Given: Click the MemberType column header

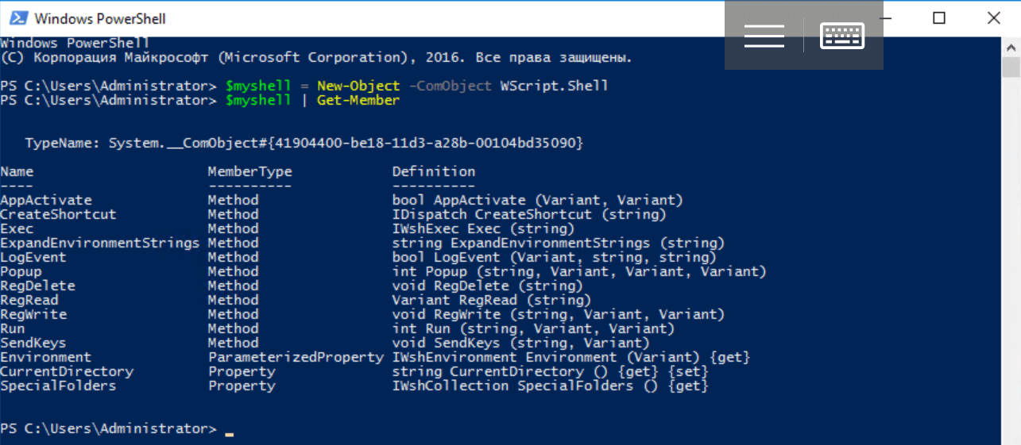Looking at the screenshot, I should (249, 171).
